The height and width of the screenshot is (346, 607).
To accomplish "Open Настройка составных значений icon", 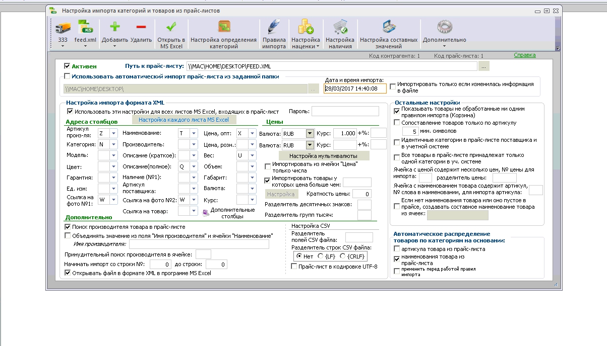I will coord(389,27).
